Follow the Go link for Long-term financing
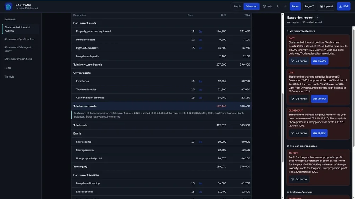The width and height of the screenshot is (355, 199). (200, 183)
